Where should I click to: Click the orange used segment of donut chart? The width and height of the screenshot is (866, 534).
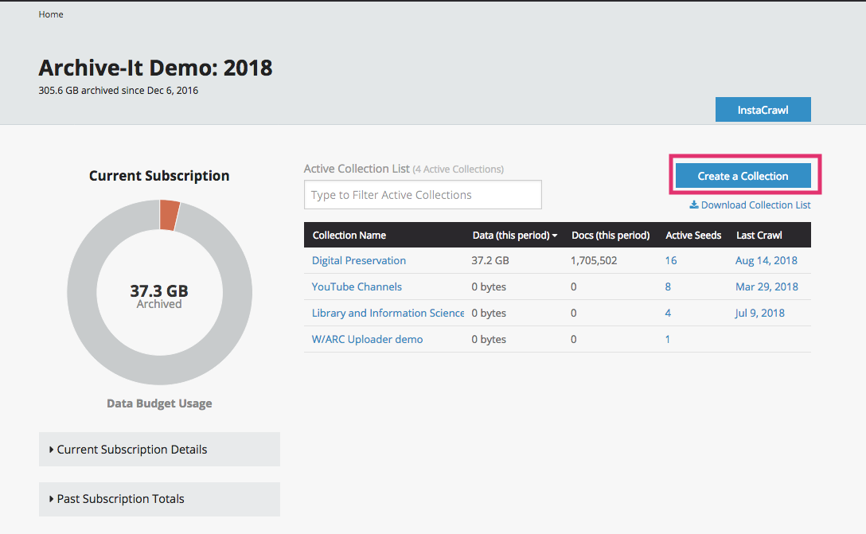[169, 215]
